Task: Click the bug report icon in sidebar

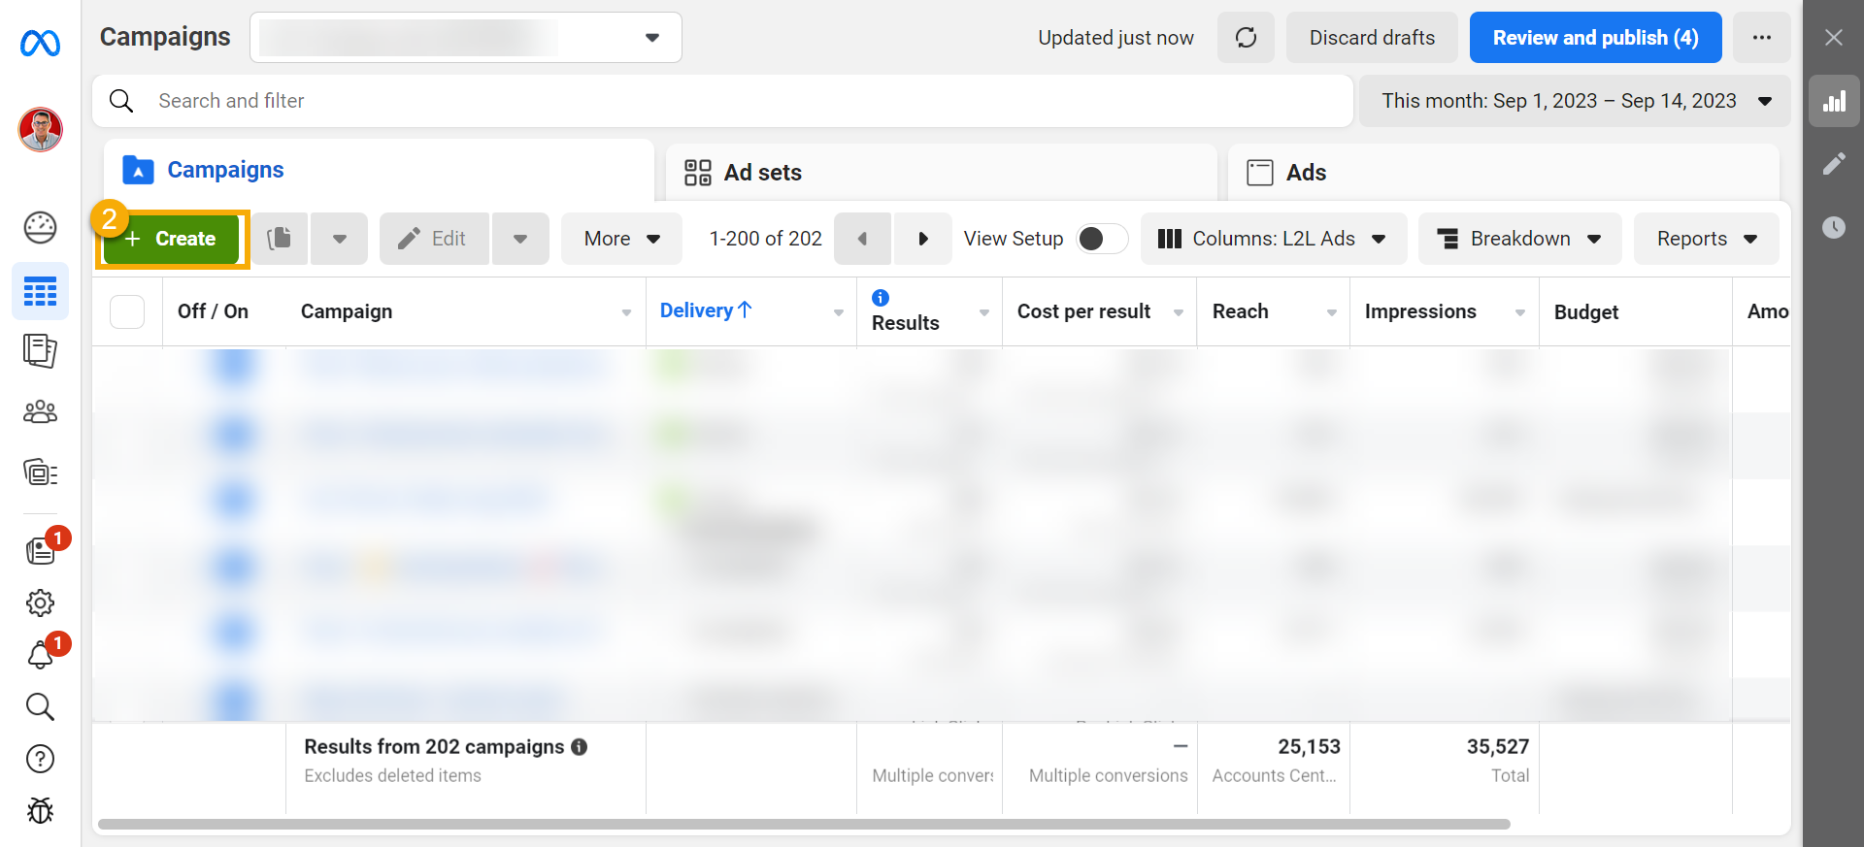Action: [40, 810]
